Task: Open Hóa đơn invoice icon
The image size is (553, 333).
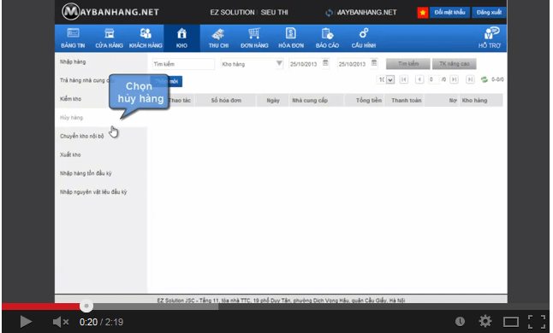Action: point(290,33)
